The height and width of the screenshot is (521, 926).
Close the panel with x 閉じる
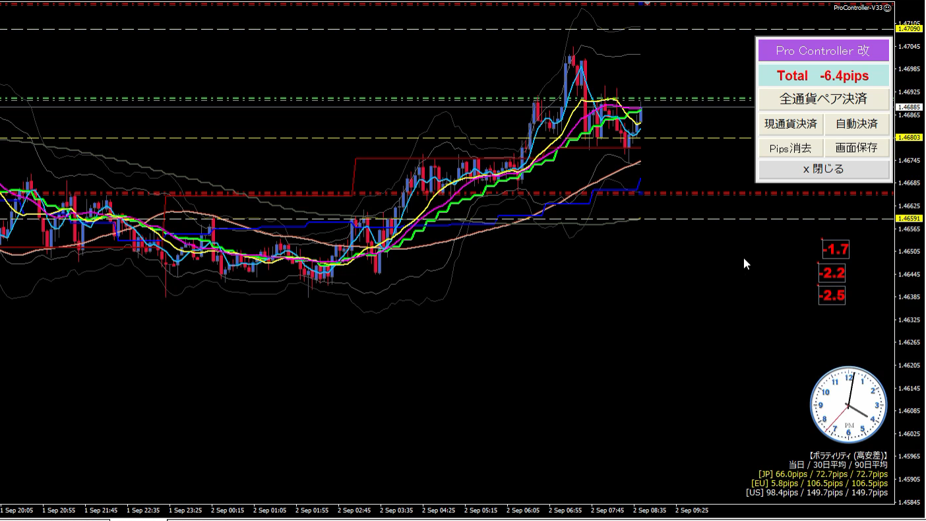(x=823, y=169)
